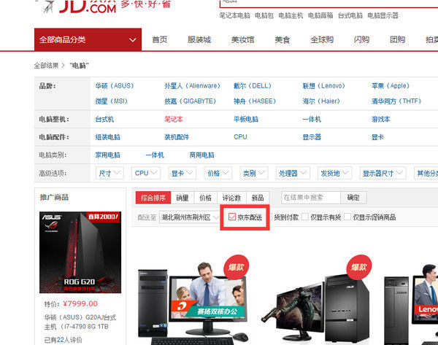Image resolution: width=438 pixels, height=345 pixels.
Task: Open delivery region dropdown 湖北荆州市荆州区
Action: pyautogui.click(x=189, y=217)
